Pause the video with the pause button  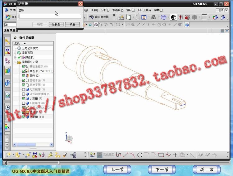tap(4, 163)
